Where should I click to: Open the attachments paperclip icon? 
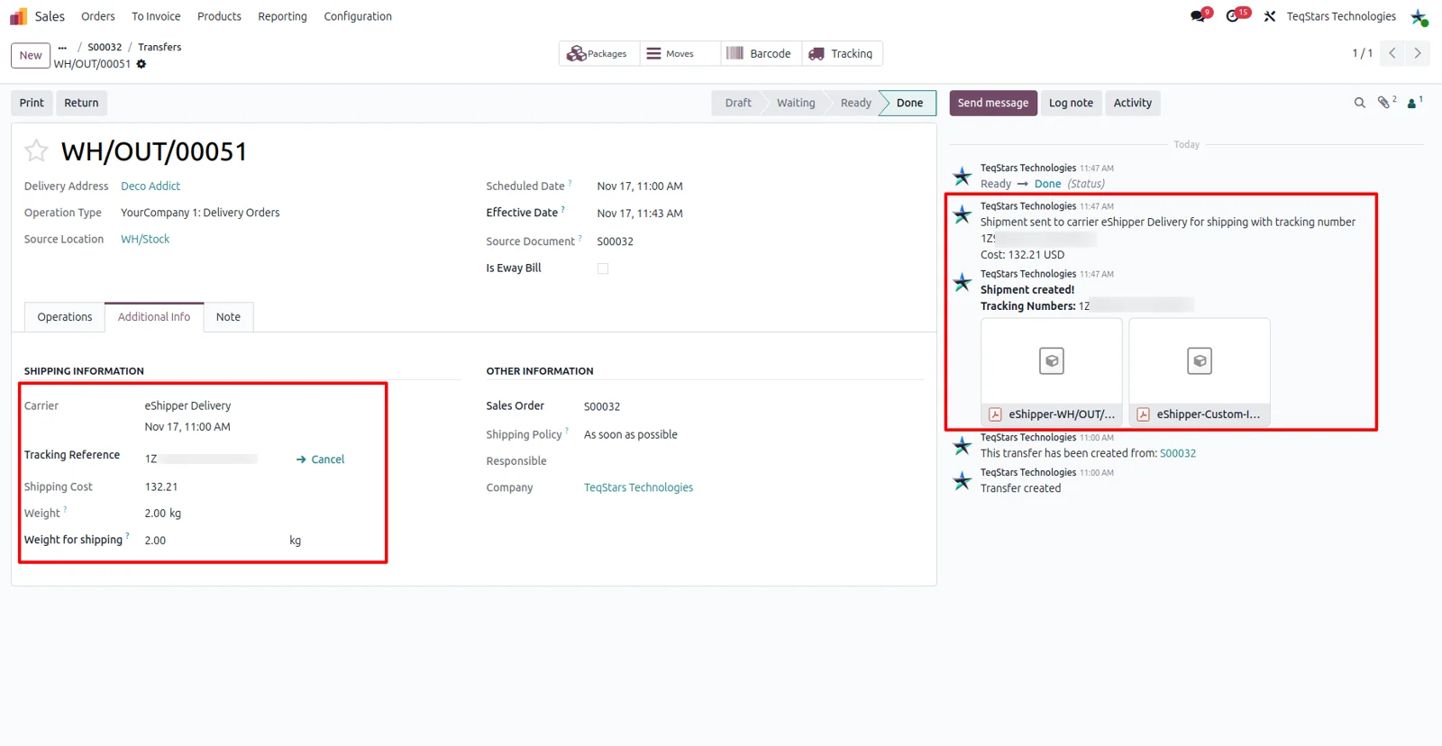click(1385, 103)
